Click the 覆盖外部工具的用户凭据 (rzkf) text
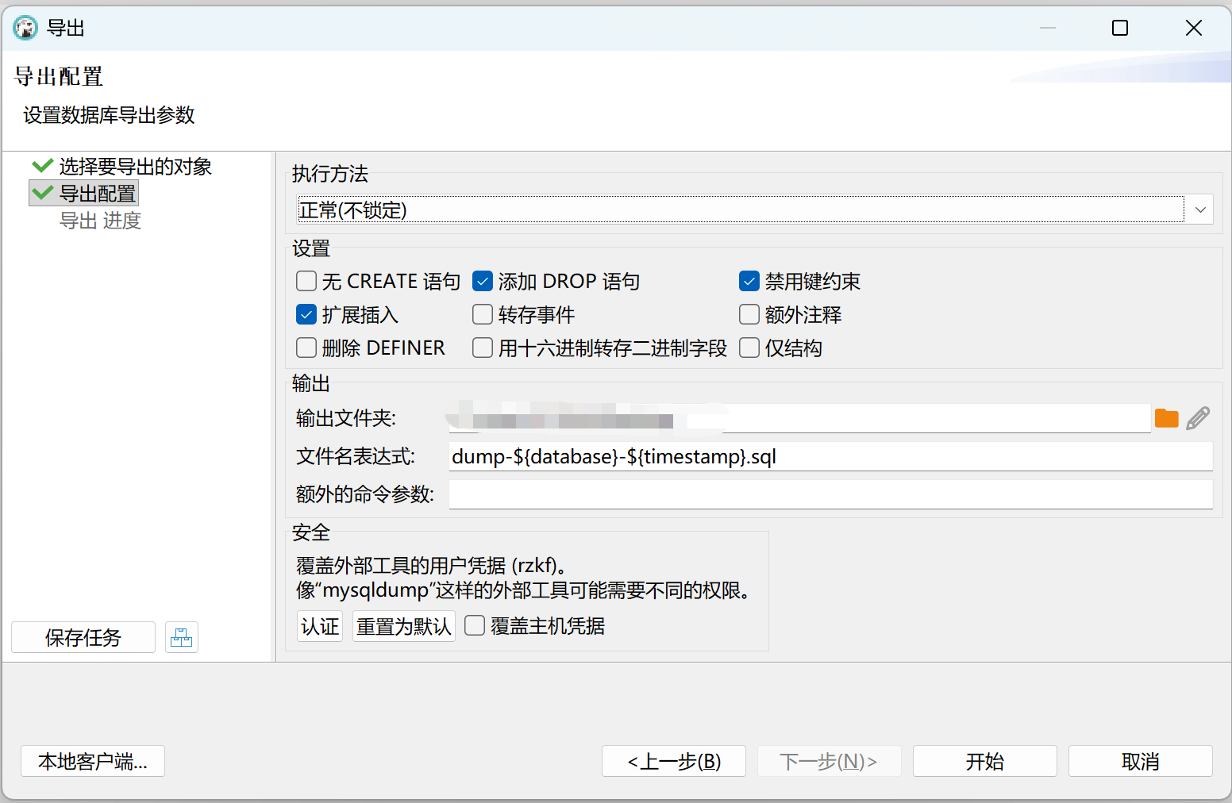Viewport: 1232px width, 803px height. [430, 565]
